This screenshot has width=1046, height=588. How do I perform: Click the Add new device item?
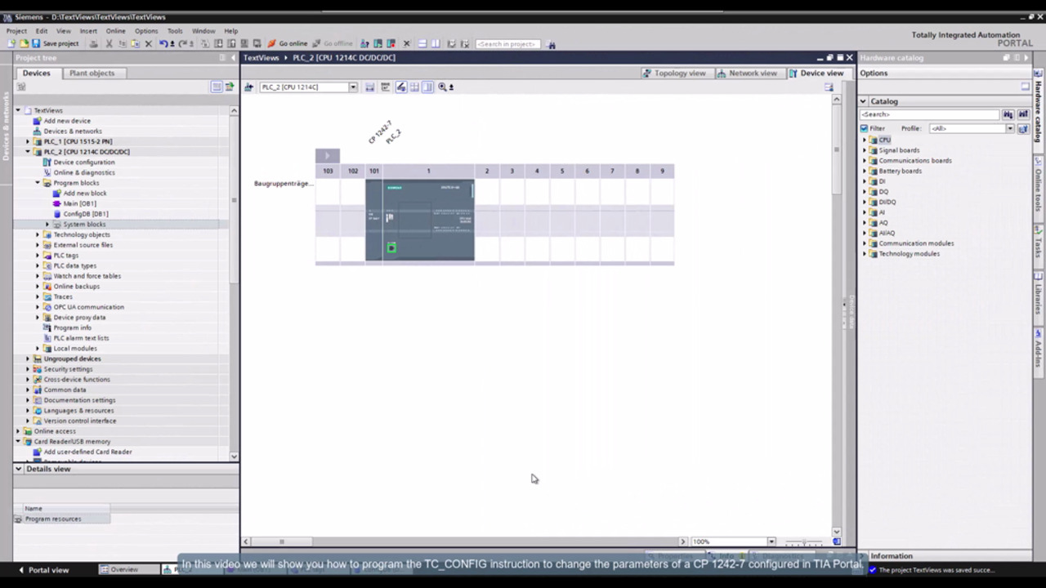(67, 121)
